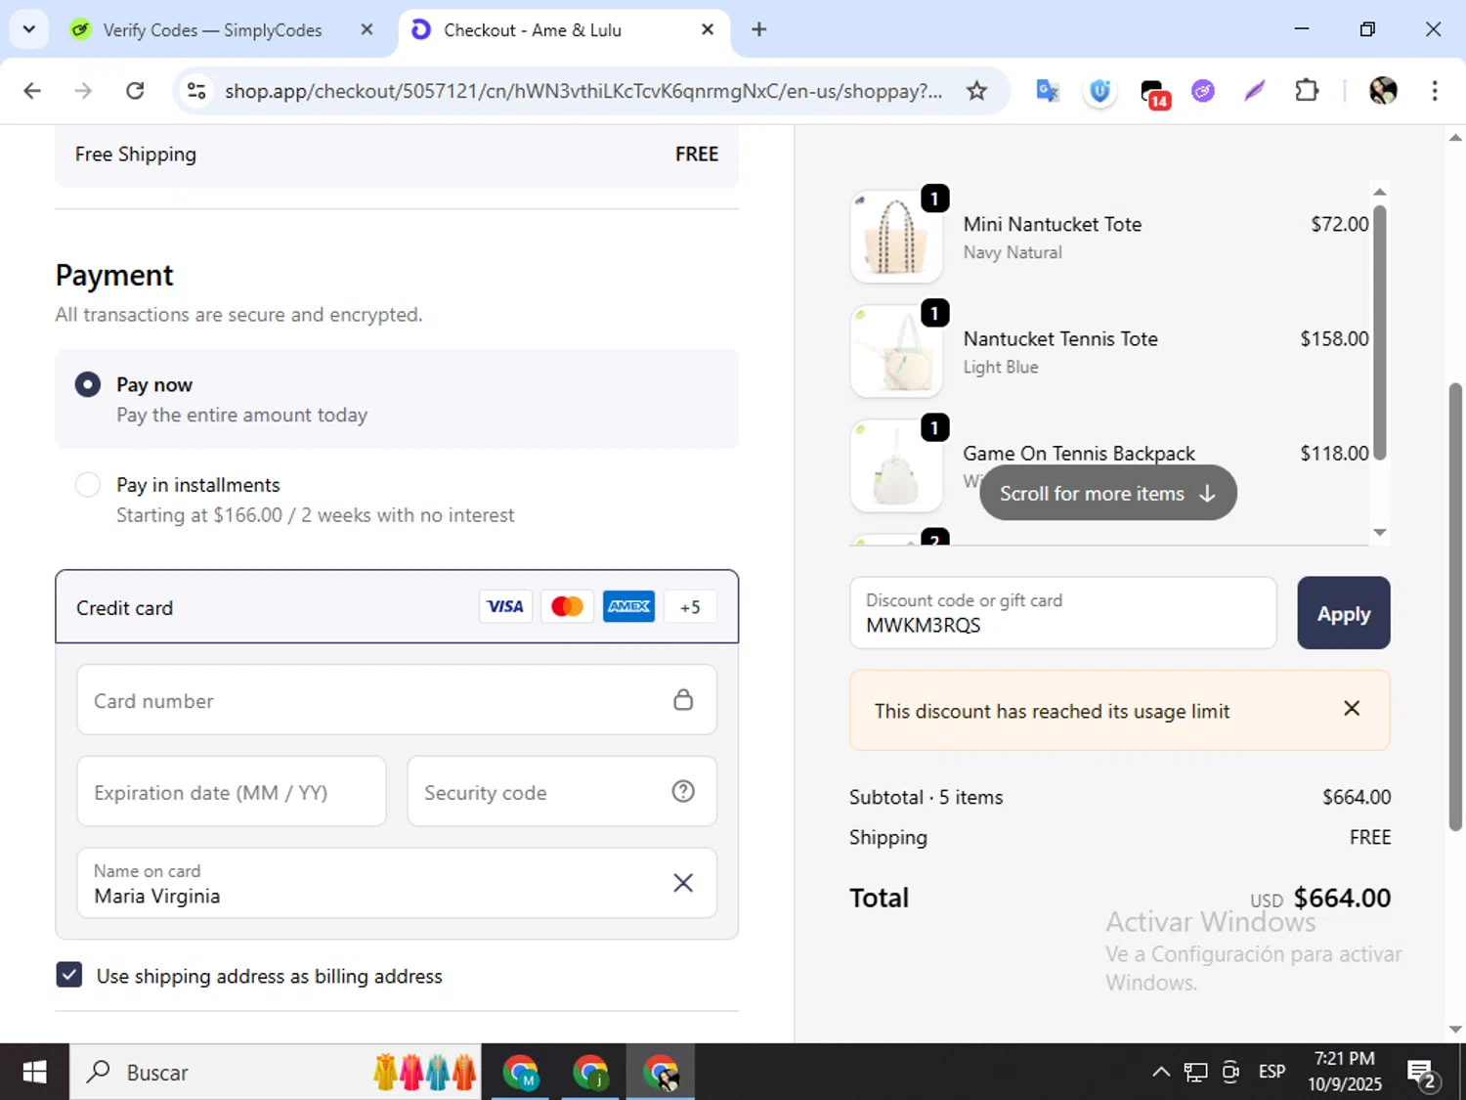Click the Mini Nantucket Tote thumbnail
The height and width of the screenshot is (1100, 1466).
(896, 237)
